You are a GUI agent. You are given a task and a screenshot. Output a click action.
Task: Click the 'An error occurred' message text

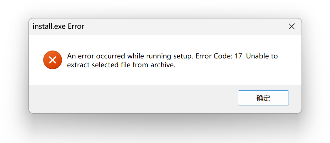point(96,56)
